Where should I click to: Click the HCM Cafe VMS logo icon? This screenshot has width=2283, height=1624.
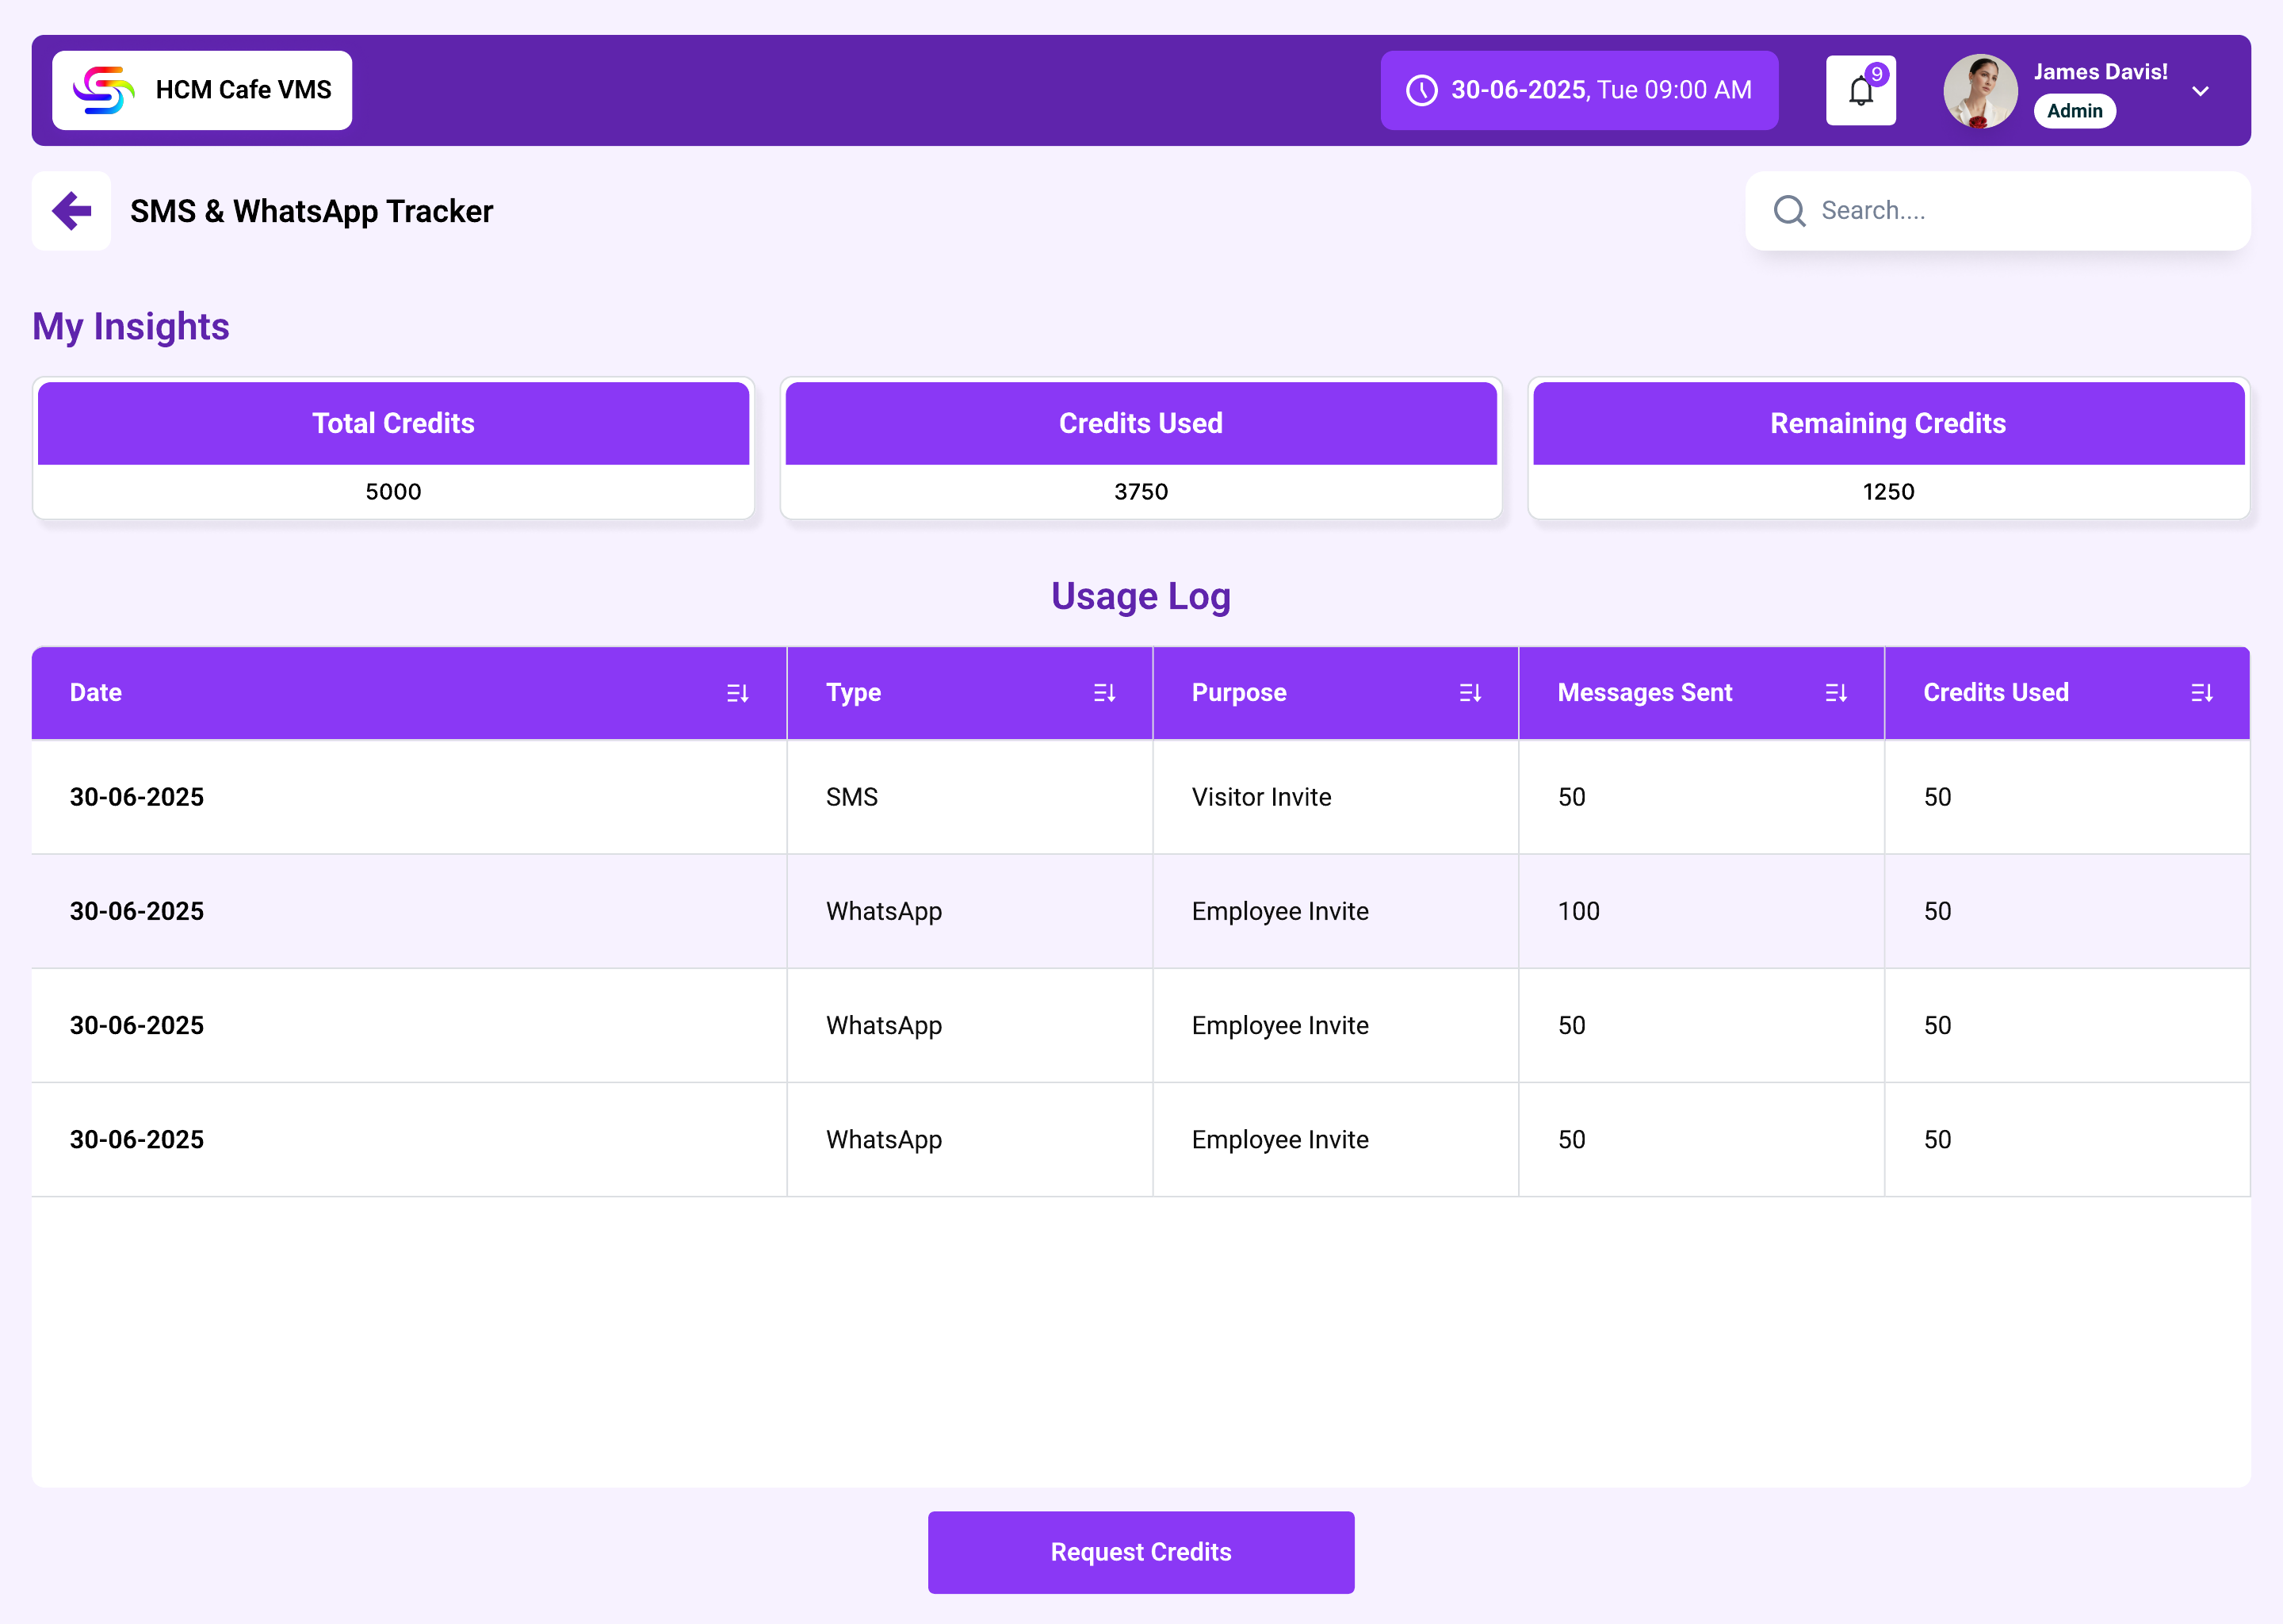point(103,90)
